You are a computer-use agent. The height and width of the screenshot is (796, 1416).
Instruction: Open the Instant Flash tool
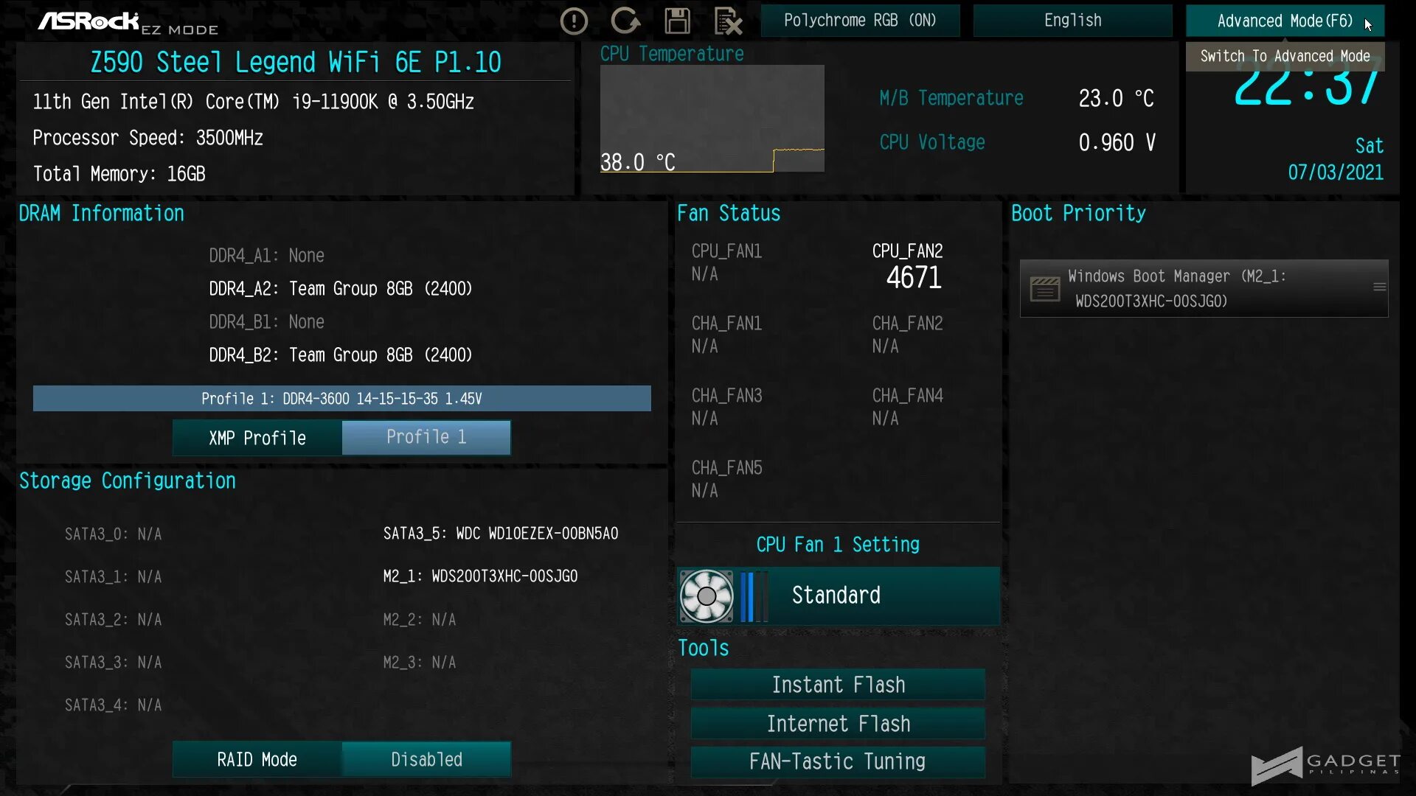838,685
